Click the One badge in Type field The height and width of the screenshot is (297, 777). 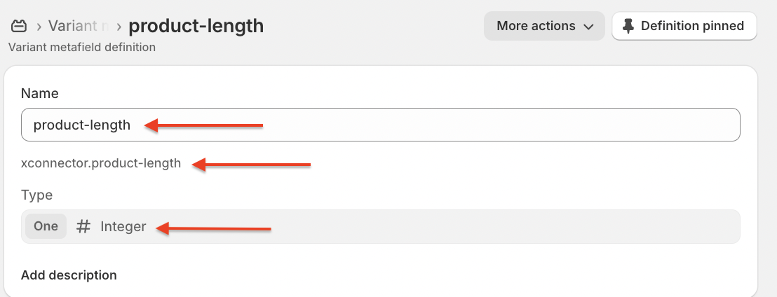(46, 227)
